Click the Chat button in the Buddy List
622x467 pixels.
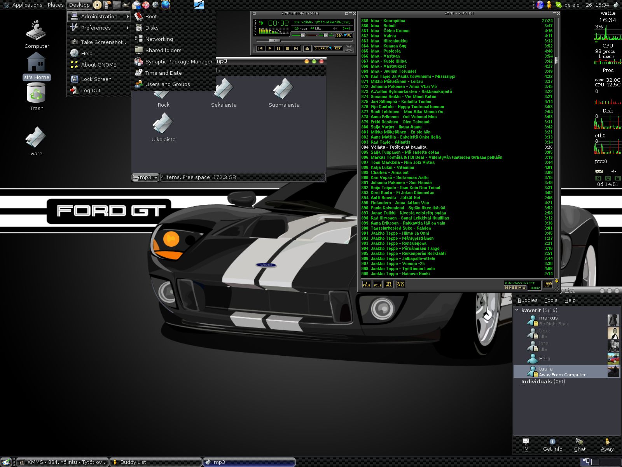pos(580,445)
